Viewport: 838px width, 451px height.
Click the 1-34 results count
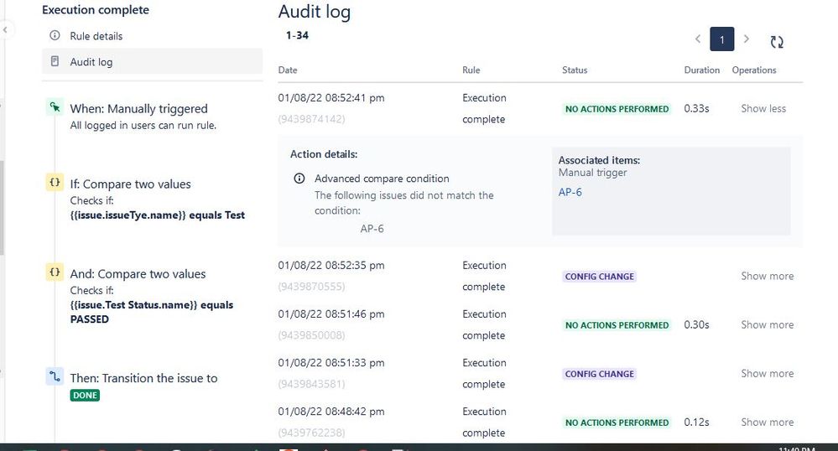pos(297,35)
